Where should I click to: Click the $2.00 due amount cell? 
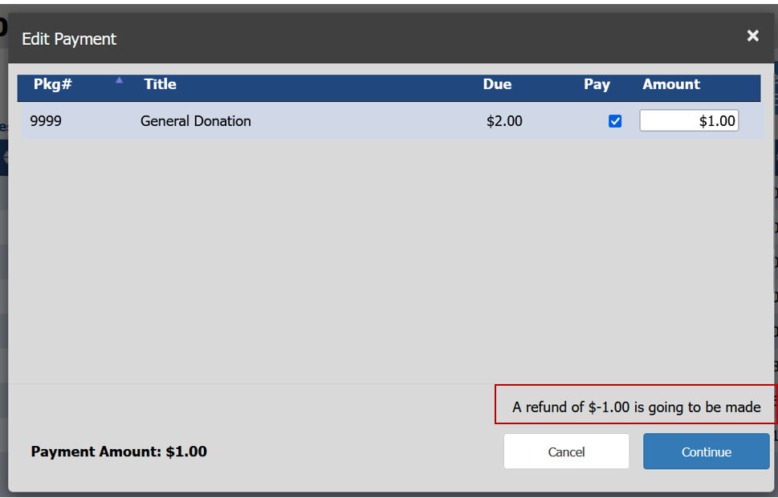[504, 121]
